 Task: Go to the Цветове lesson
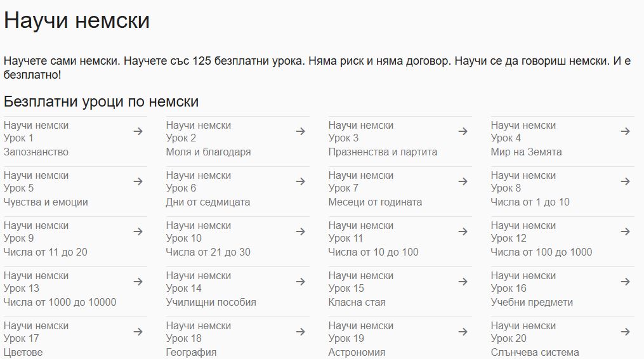click(23, 352)
